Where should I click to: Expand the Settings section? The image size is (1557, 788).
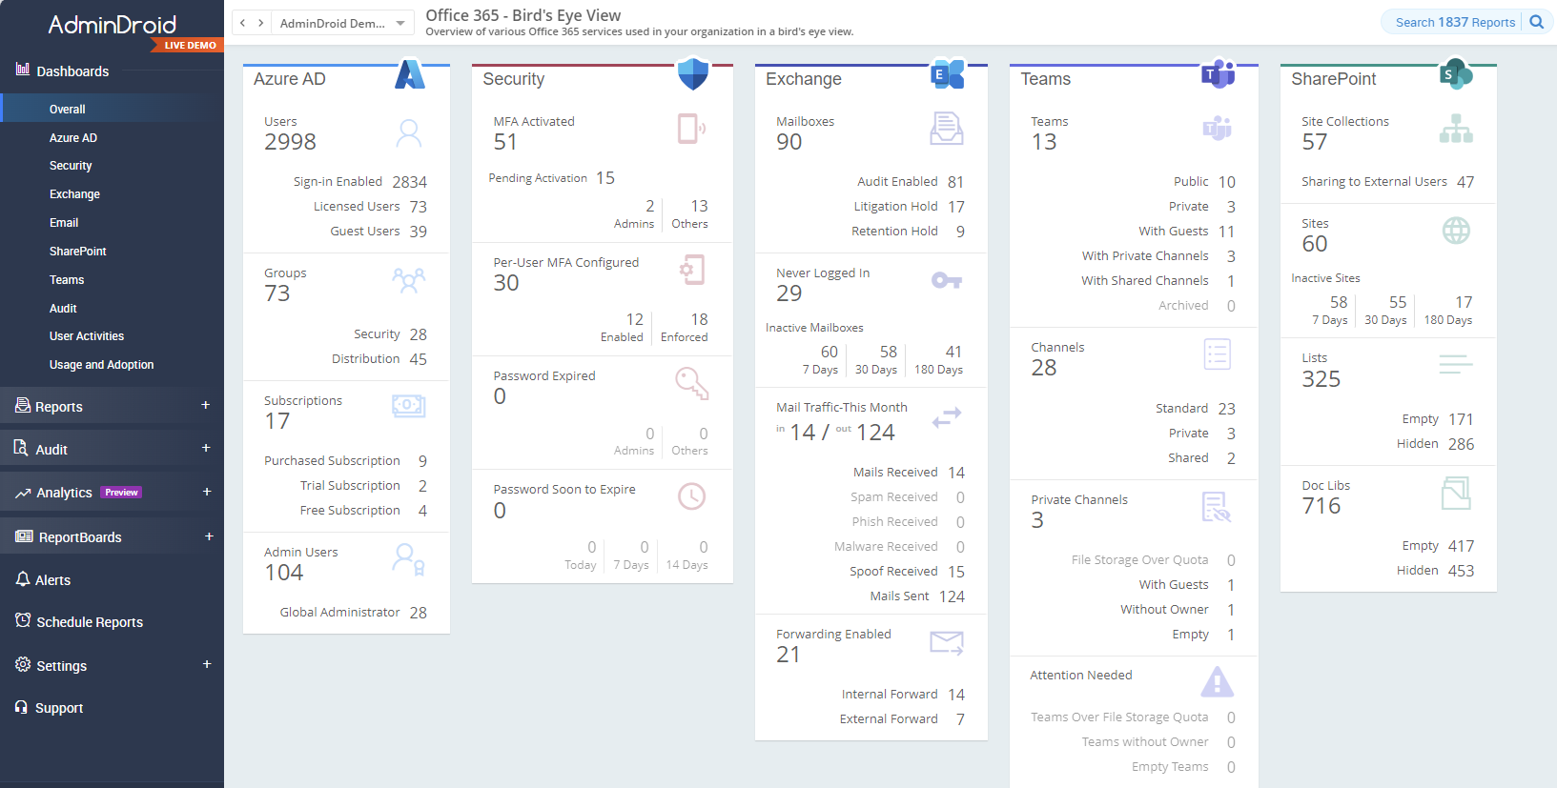(x=207, y=664)
